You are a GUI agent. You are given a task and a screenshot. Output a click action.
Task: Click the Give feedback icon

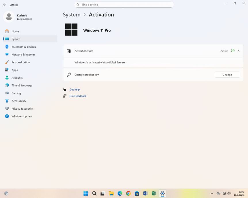[x=65, y=96]
